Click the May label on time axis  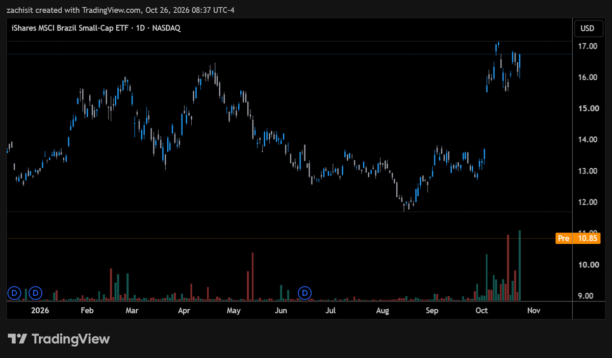[x=234, y=310]
